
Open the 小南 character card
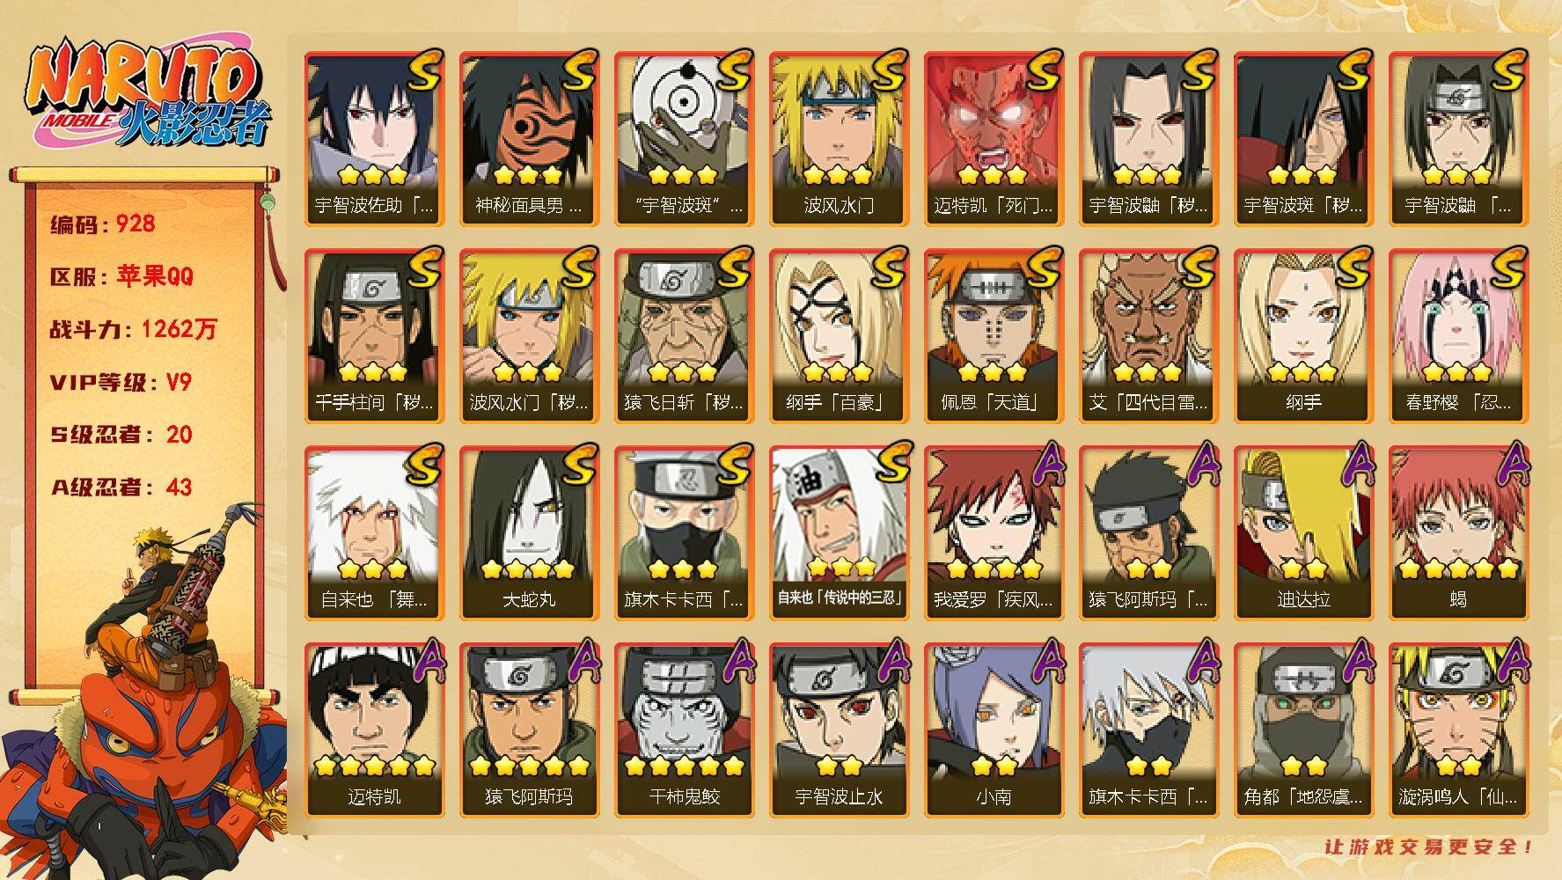coord(994,730)
